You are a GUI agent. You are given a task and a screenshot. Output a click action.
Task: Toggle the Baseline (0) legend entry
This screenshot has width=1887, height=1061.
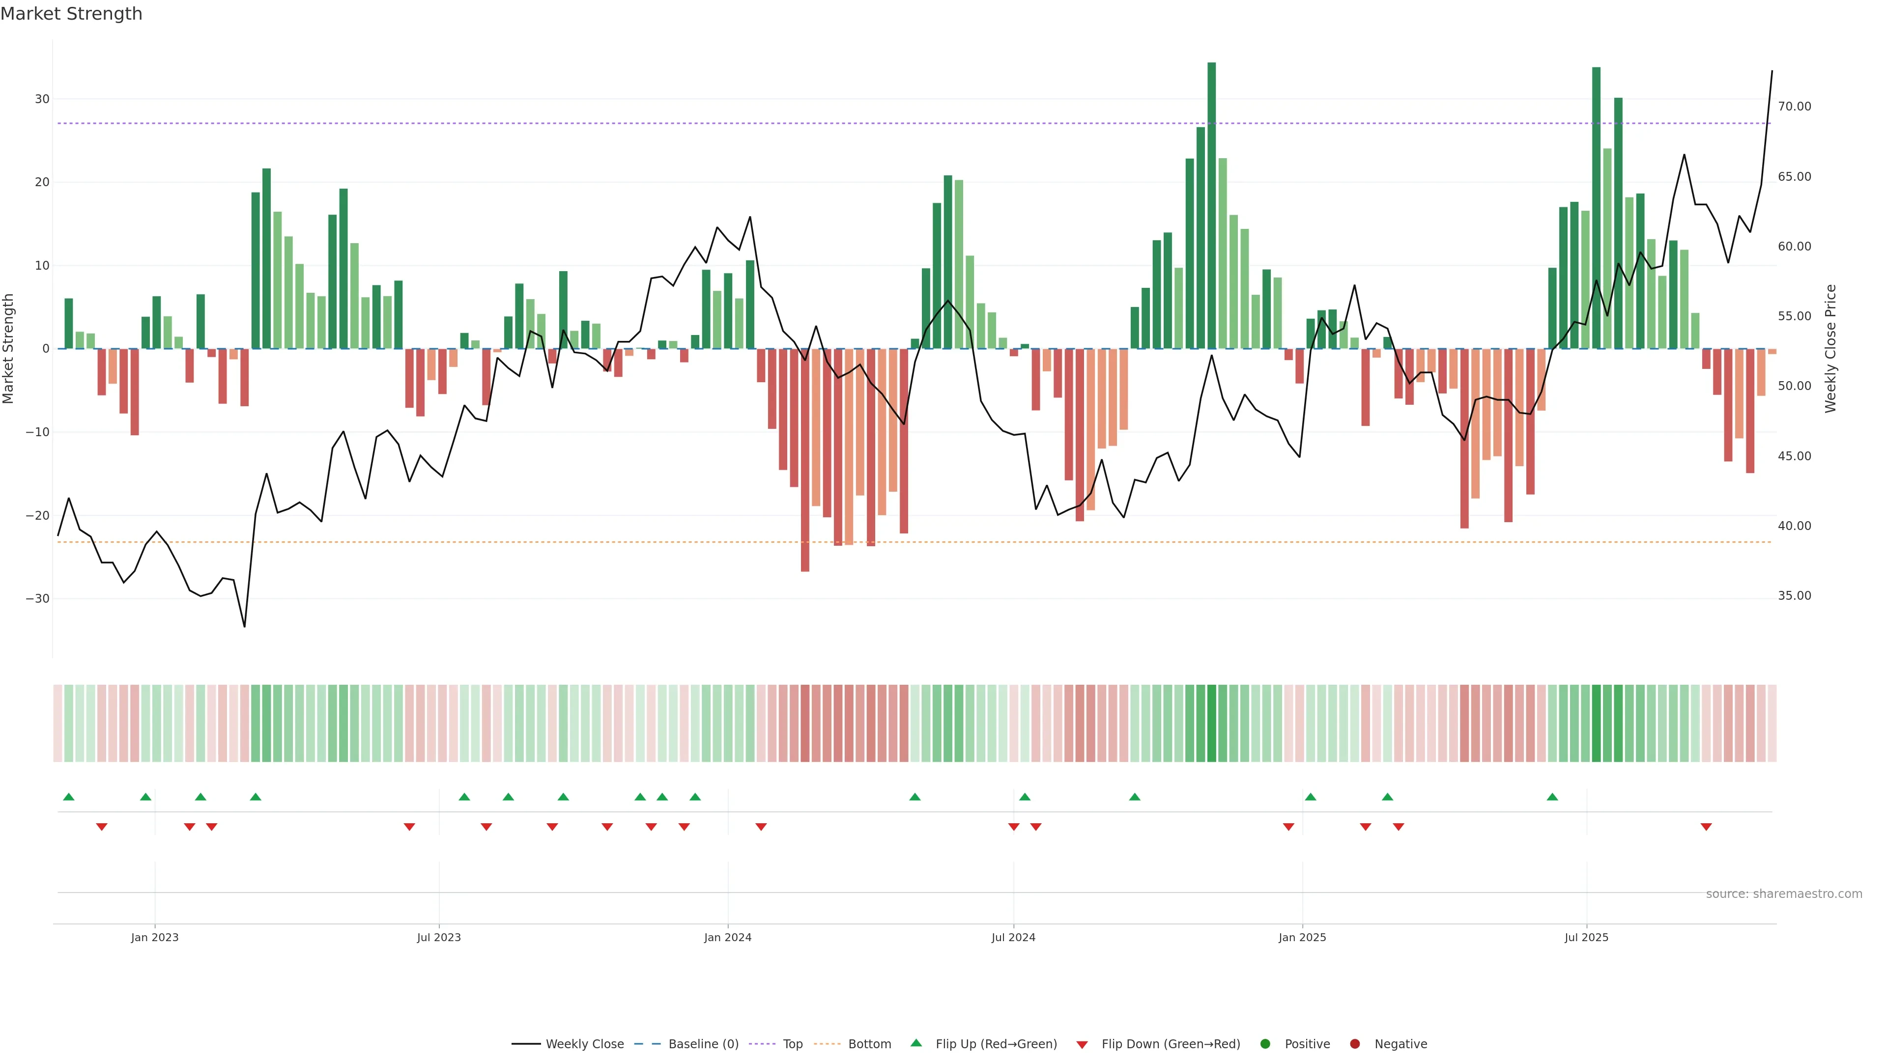pos(703,1044)
